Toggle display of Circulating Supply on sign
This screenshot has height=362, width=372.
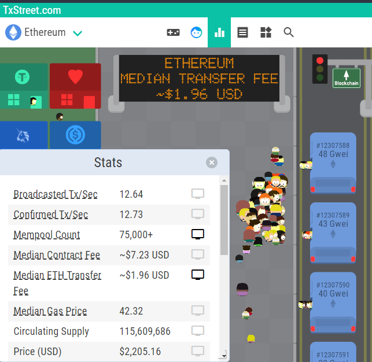(198, 331)
